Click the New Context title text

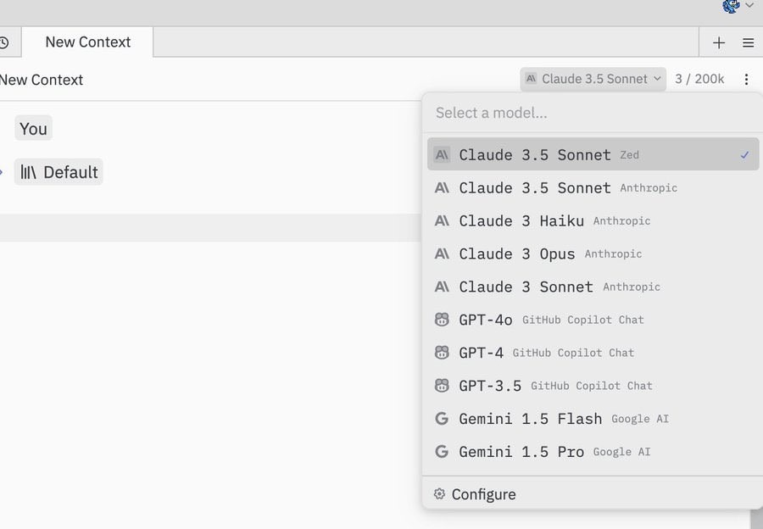coord(42,80)
